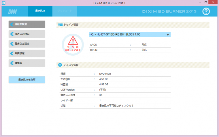Click the server stopped warning icon
The image size is (219, 137).
pyautogui.click(x=73, y=45)
